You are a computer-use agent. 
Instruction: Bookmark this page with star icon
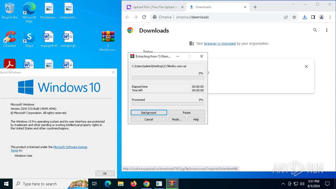pos(294,17)
